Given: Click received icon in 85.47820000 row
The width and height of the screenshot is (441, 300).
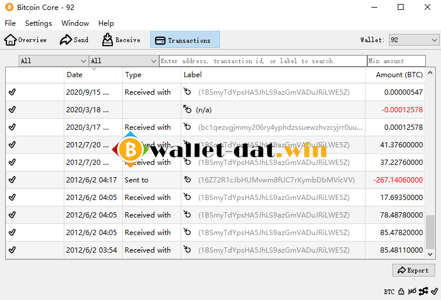Looking at the screenshot, I should point(187,232).
